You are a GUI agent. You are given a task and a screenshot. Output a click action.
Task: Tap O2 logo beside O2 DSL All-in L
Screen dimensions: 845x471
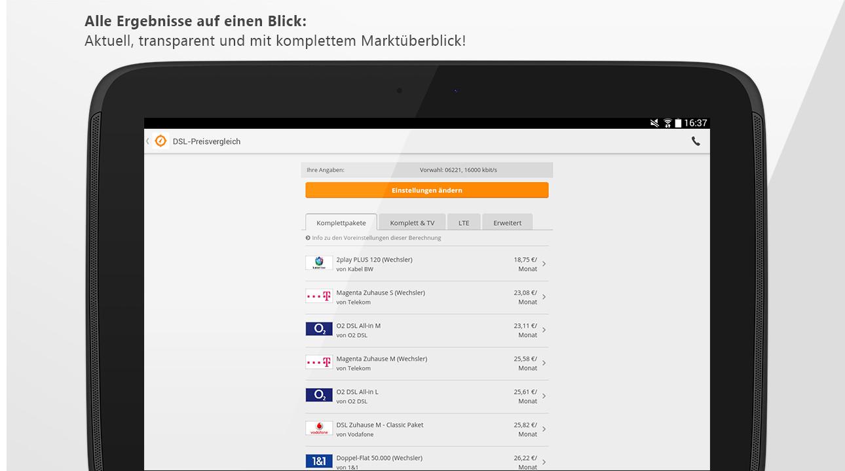(x=319, y=395)
